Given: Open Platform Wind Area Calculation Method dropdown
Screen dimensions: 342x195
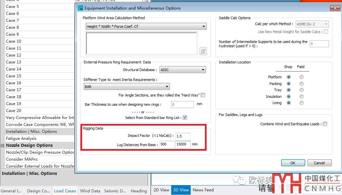Looking at the screenshot, I should point(146,26).
